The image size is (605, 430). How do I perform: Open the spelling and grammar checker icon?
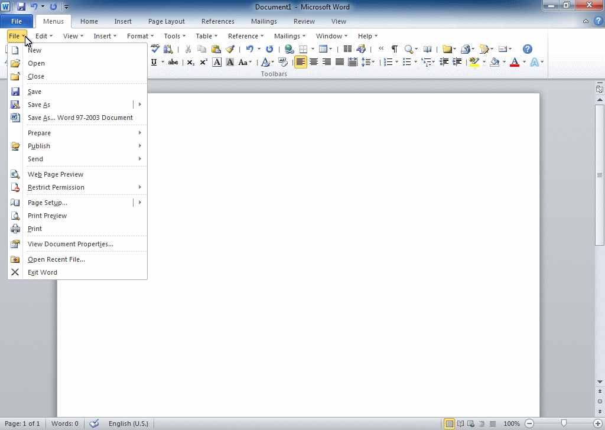coord(155,49)
